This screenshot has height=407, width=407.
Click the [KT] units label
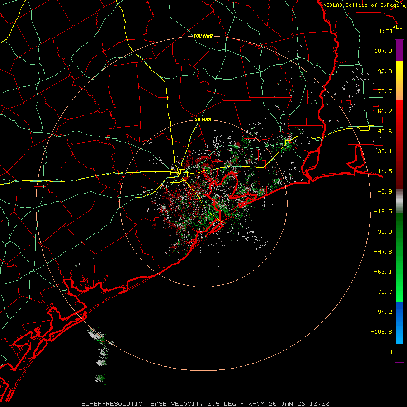386,31
